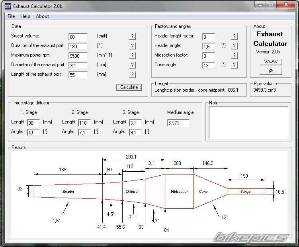299x247 pixels.
Task: Open the File menu
Action: coord(11,16)
